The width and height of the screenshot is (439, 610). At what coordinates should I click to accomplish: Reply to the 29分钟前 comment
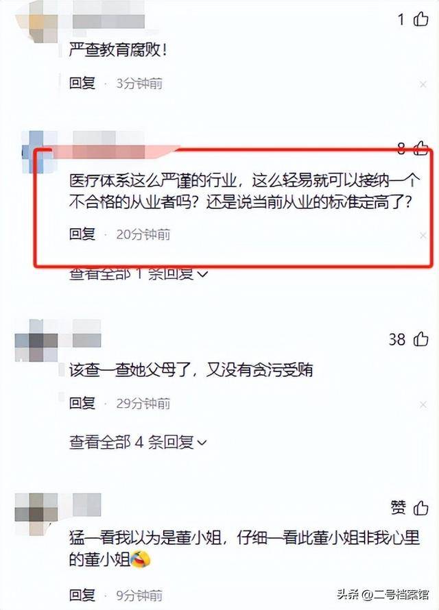[x=82, y=403]
